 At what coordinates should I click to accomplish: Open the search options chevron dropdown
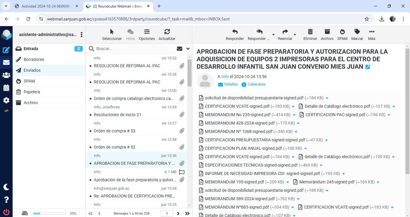coord(188,49)
